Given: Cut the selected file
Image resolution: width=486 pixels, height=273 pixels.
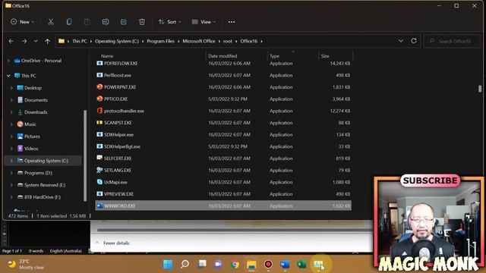Looking at the screenshot, I should (51, 22).
